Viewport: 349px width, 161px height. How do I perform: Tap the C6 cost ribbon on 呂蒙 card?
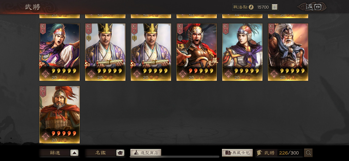point(180,29)
